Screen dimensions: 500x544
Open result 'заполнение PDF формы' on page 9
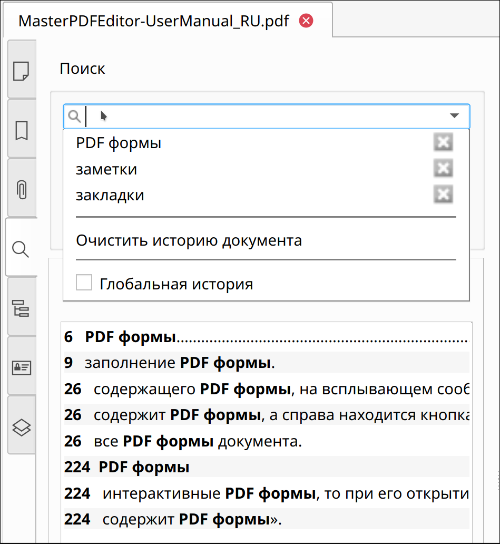[179, 363]
